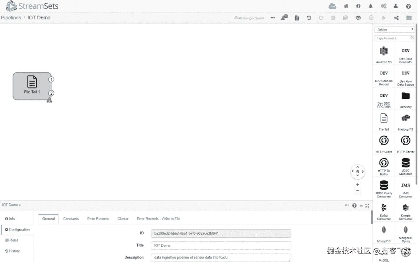This screenshot has width=418, height=262.
Task: Open the History panel
Action: click(13, 251)
